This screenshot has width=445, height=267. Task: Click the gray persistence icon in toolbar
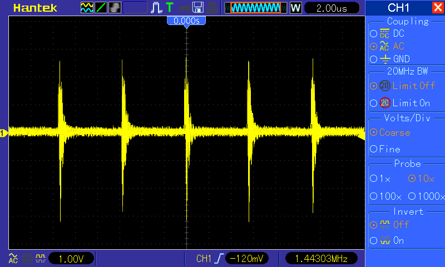[x=115, y=8]
